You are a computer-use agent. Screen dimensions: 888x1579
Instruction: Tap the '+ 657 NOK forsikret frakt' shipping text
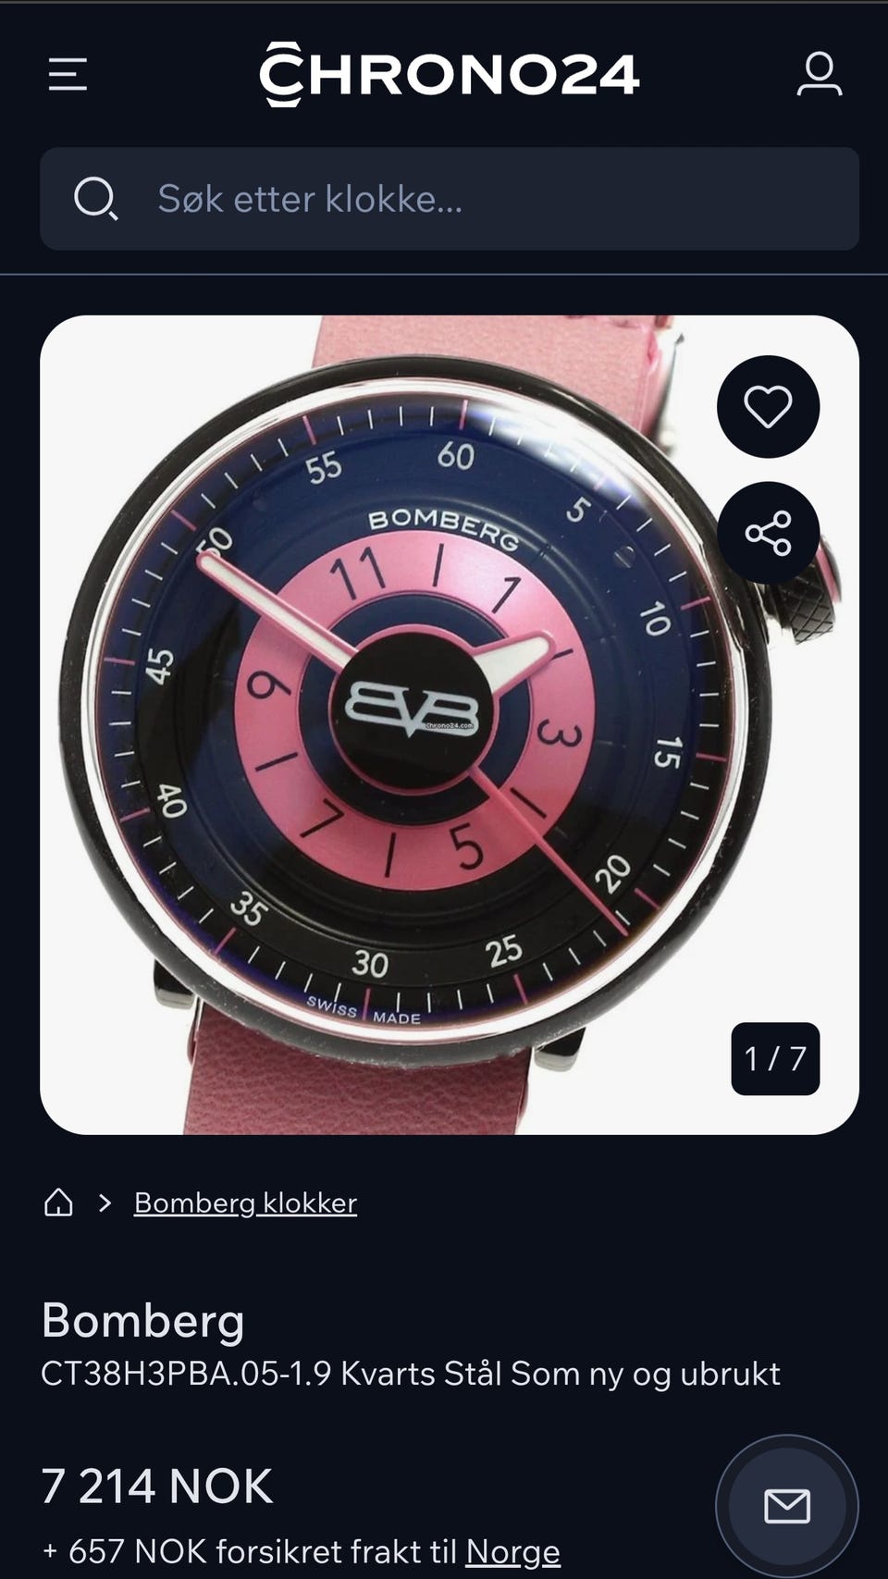point(250,1551)
